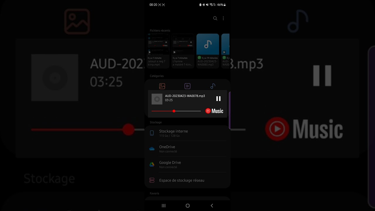Tap the 'Stockage' section heading
The height and width of the screenshot is (211, 375).
[x=156, y=122]
